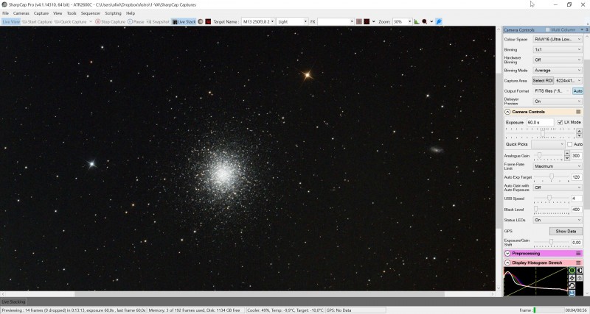
Task: Start Capture from the toolbar
Action: 37,22
